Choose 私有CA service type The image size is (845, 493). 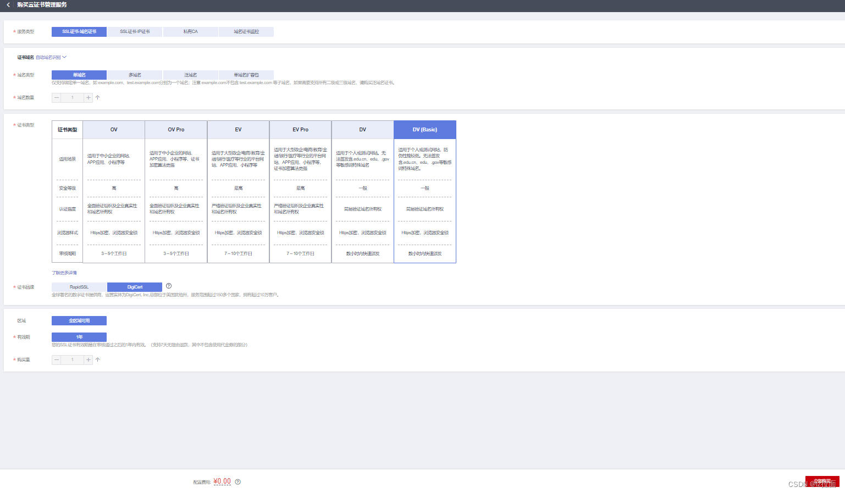click(x=191, y=32)
